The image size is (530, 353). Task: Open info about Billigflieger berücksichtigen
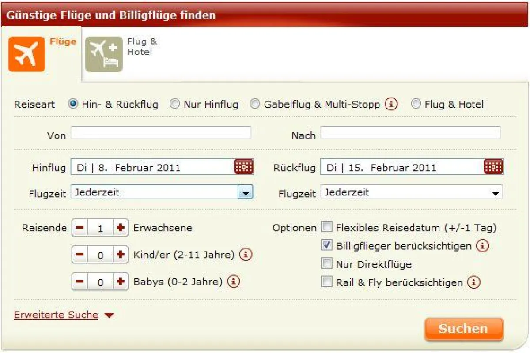pyautogui.click(x=483, y=246)
